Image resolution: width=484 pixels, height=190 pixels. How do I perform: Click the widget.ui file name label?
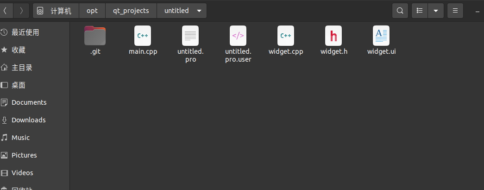(382, 51)
